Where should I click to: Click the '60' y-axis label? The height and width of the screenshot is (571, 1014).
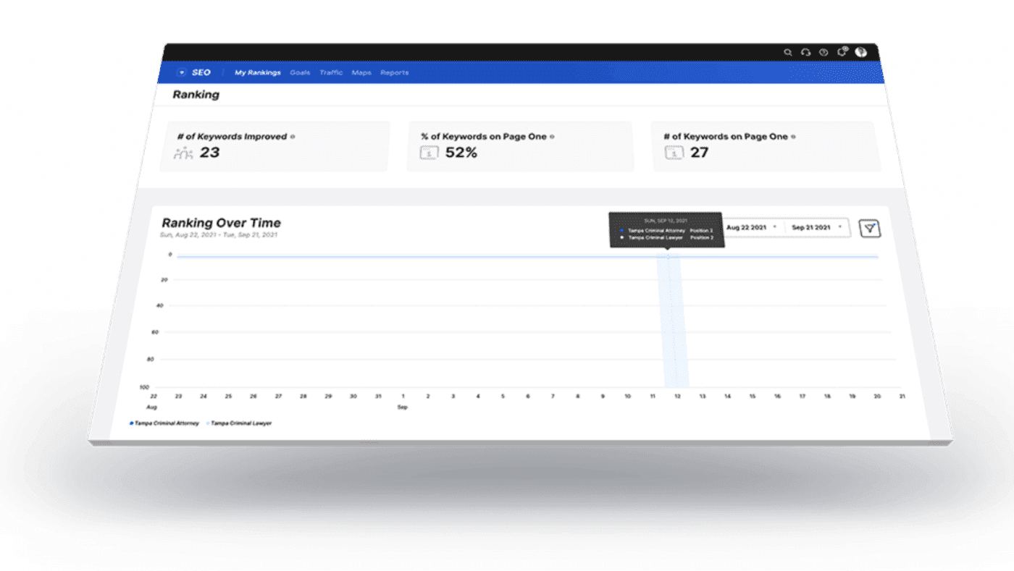(154, 332)
